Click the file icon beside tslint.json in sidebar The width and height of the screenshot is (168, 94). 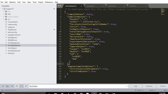pyautogui.click(x=6, y=53)
